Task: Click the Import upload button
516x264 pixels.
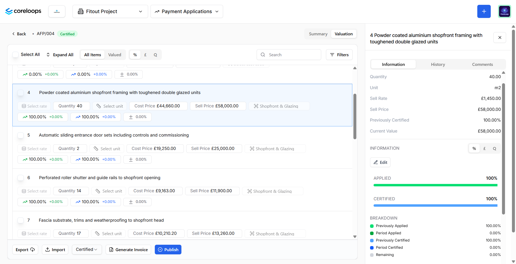Action: pos(55,250)
